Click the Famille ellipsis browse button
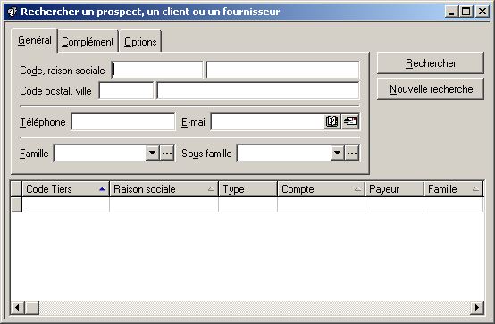 tap(167, 154)
